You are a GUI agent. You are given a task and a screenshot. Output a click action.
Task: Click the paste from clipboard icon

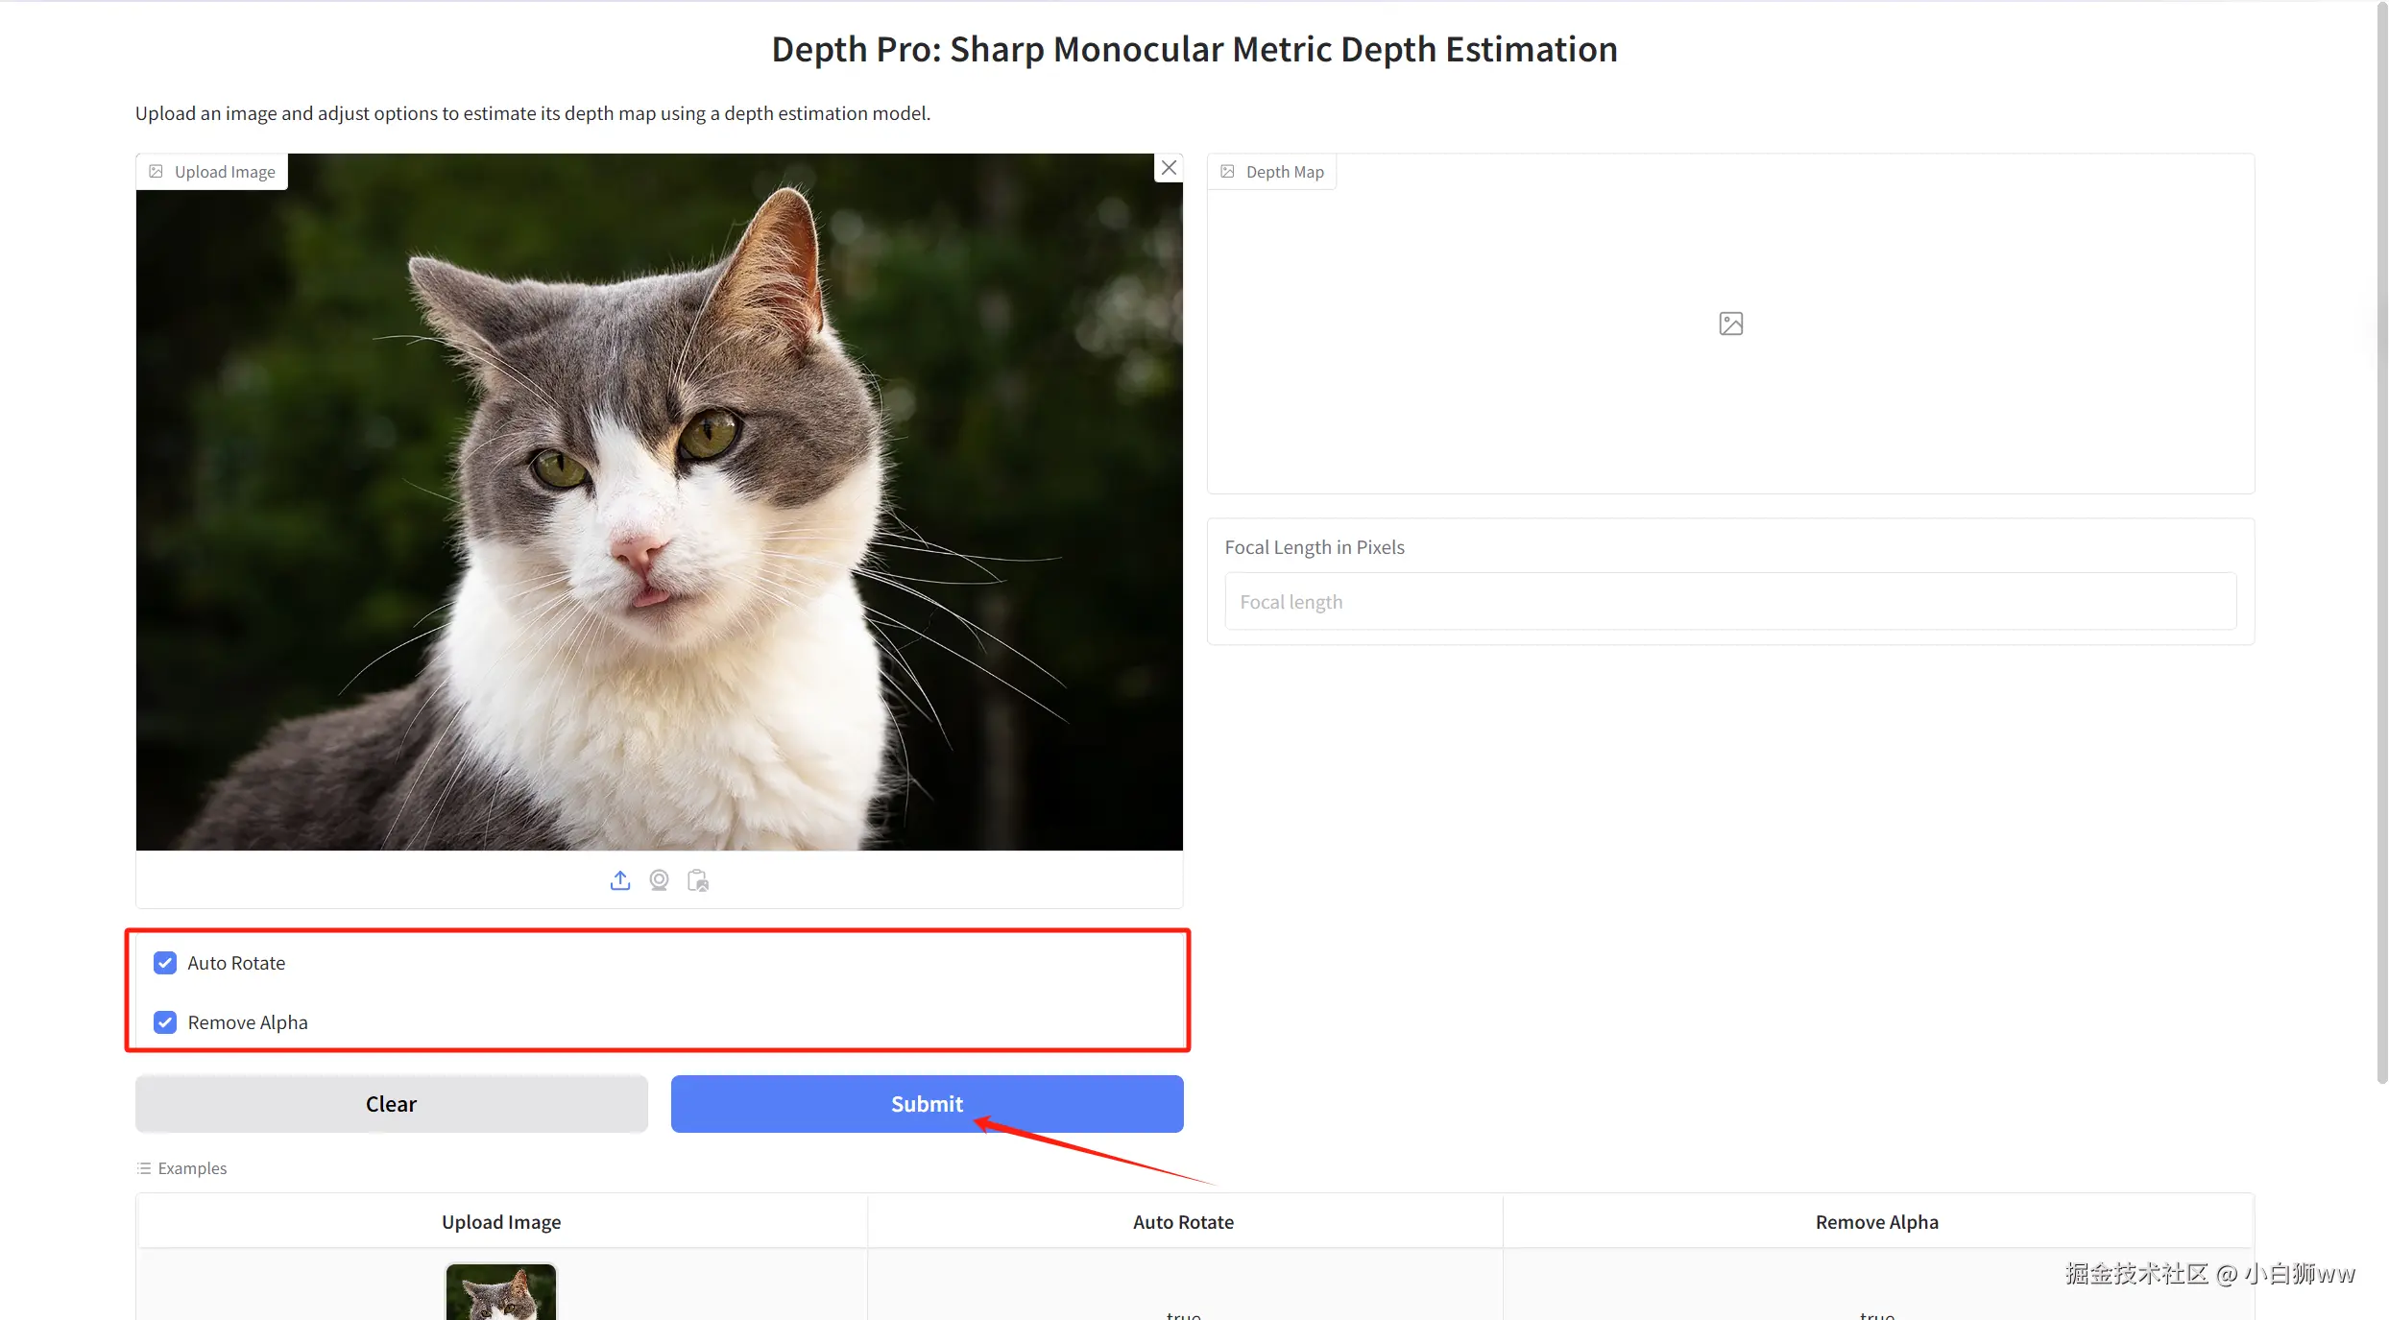[x=698, y=880]
